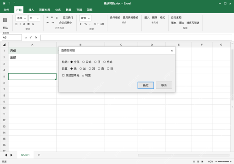
Task: Click previous sheet navigation arrow
Action: (x=6, y=155)
